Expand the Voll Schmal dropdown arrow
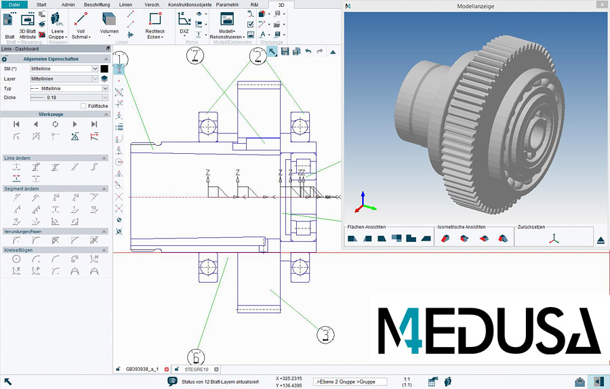This screenshot has width=610, height=389. [90, 37]
